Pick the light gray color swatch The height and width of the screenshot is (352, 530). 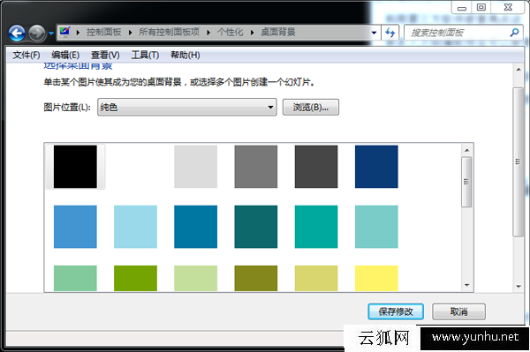(x=196, y=167)
